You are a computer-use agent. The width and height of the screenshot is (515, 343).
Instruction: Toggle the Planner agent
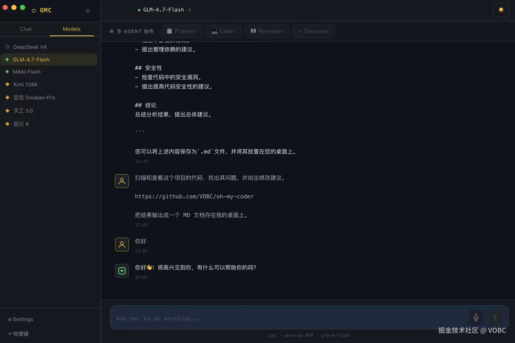coord(181,31)
